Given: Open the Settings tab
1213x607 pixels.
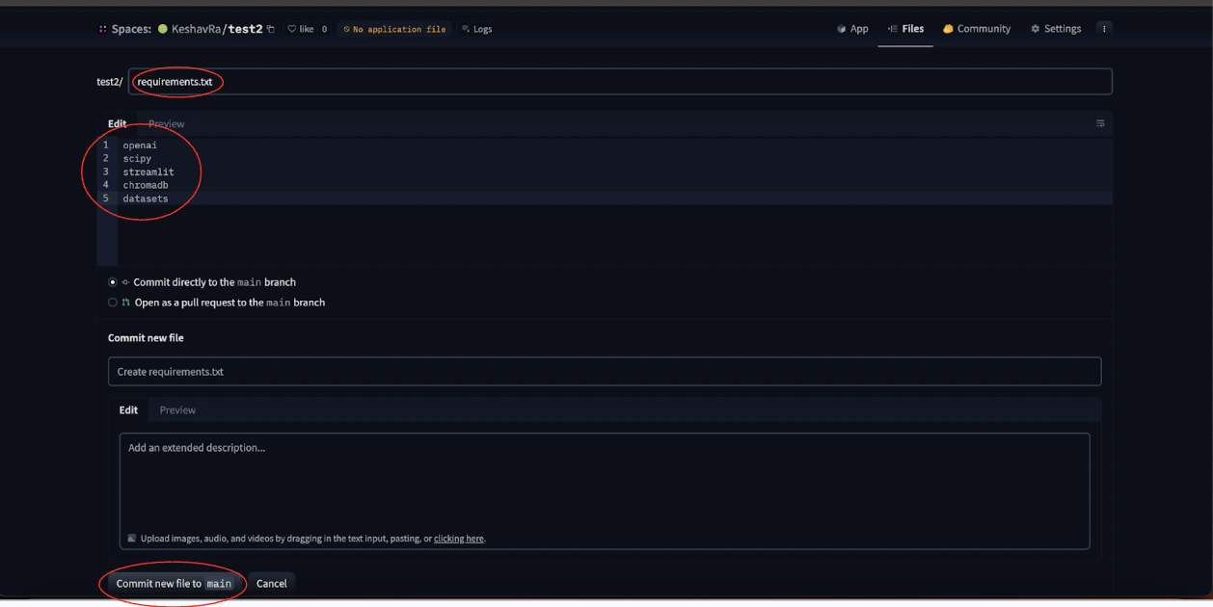Looking at the screenshot, I should coord(1056,29).
